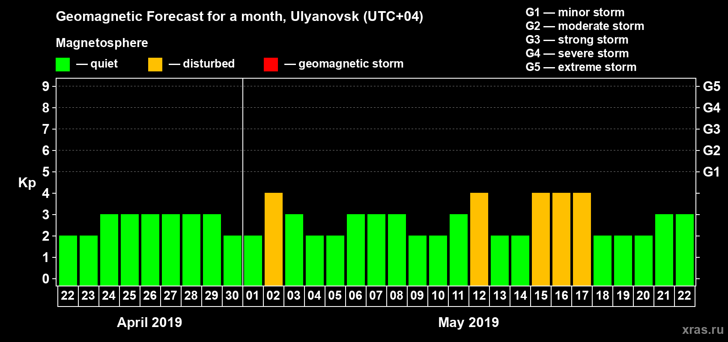Click the date label 20 on the axis

pos(643,296)
